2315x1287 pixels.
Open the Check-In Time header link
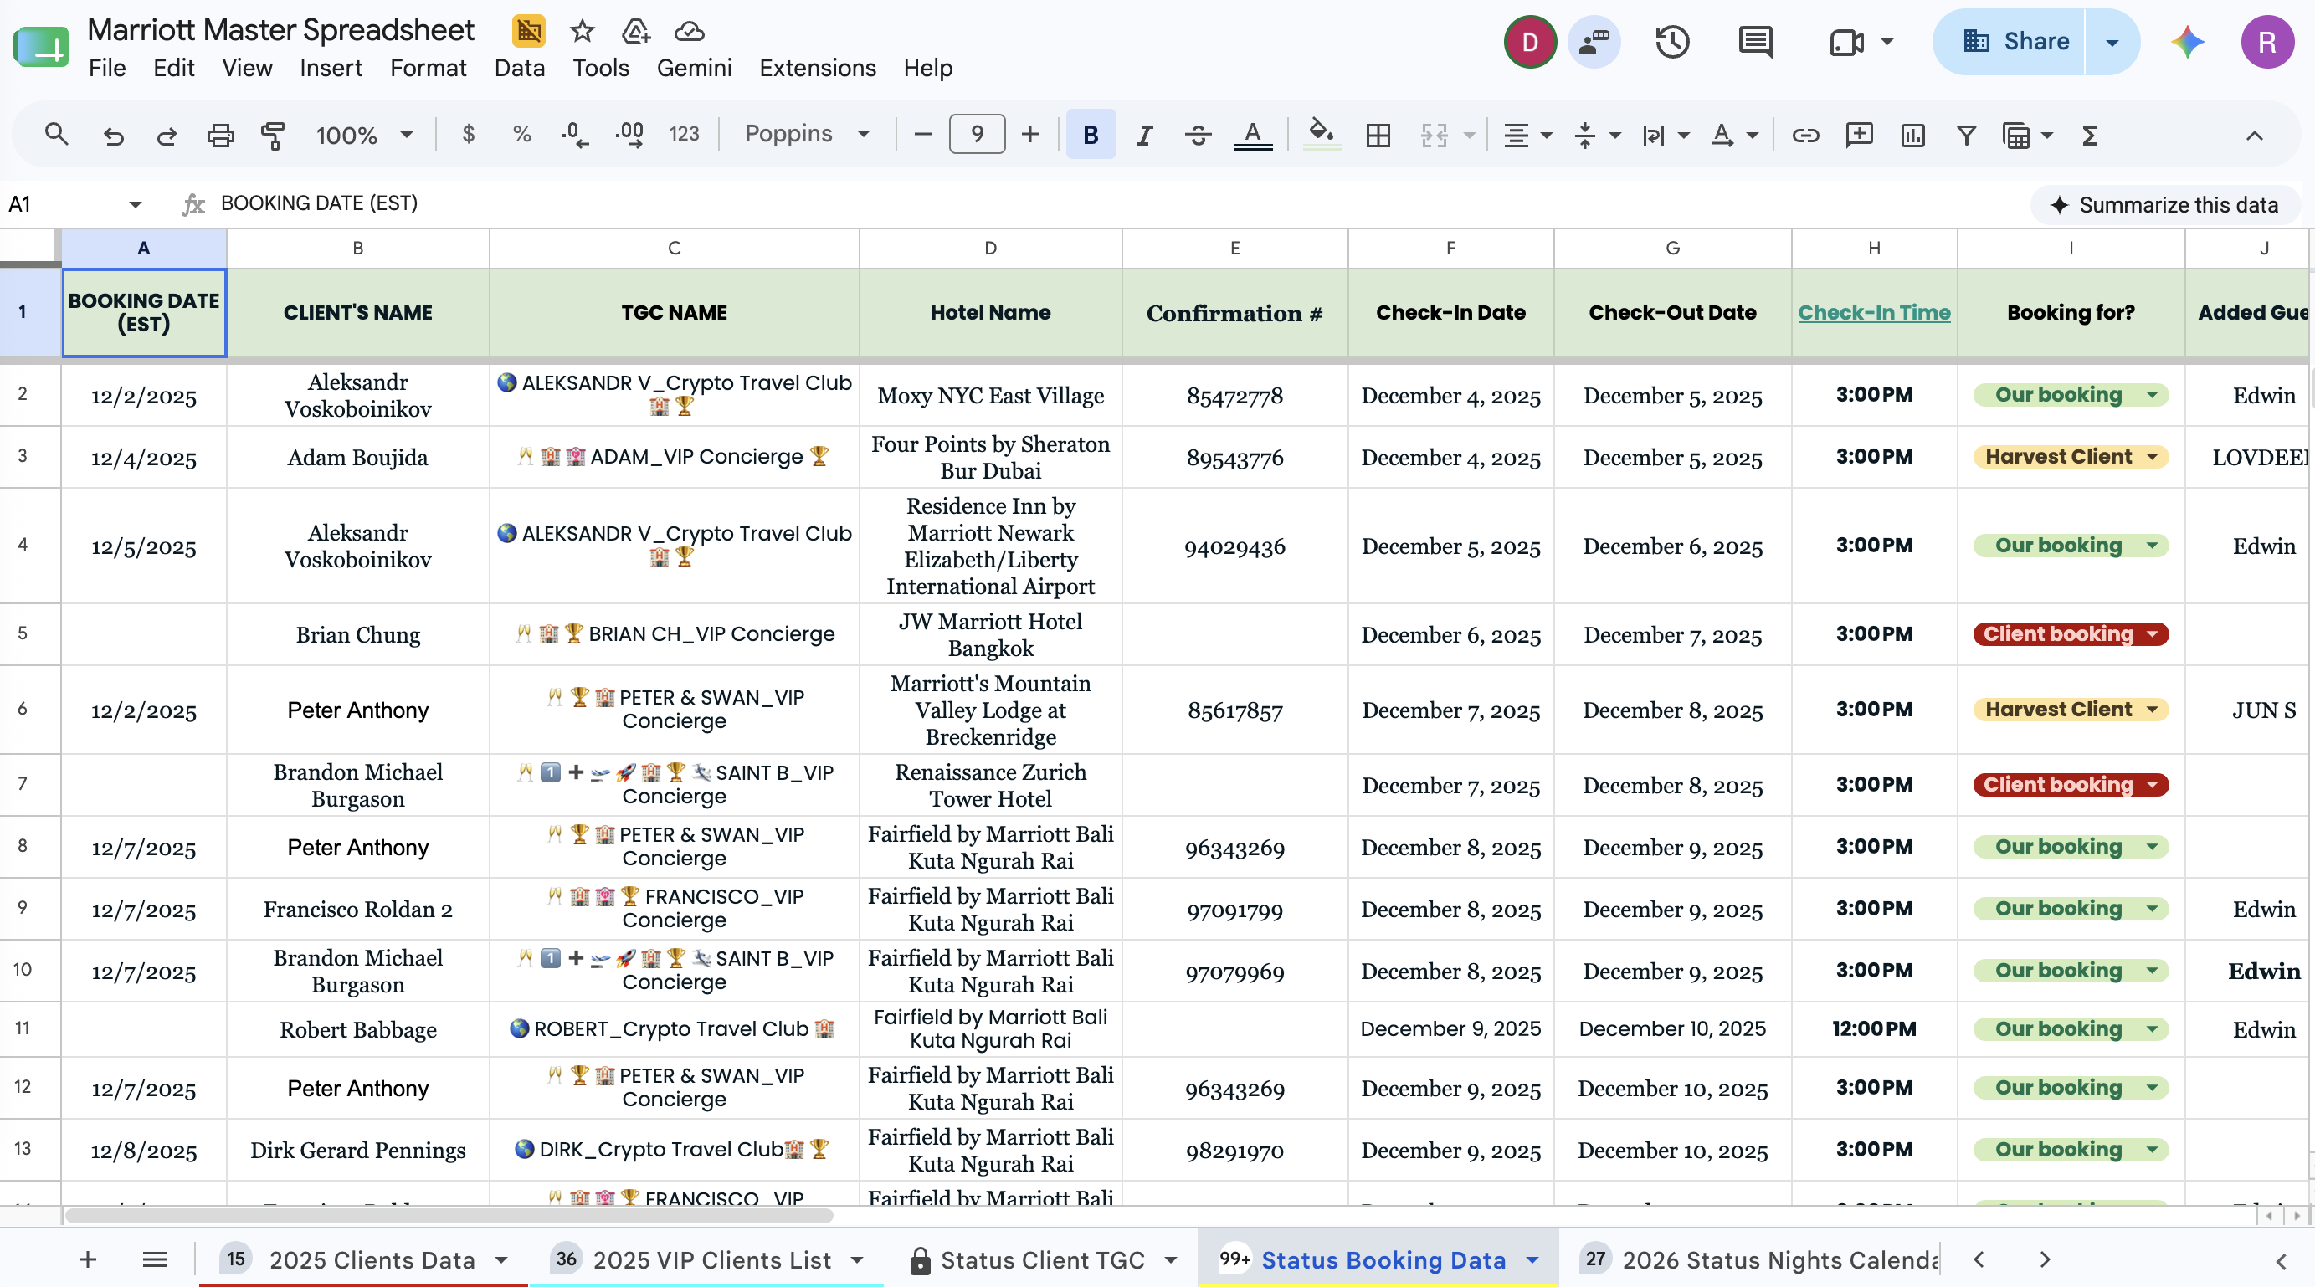tap(1874, 312)
